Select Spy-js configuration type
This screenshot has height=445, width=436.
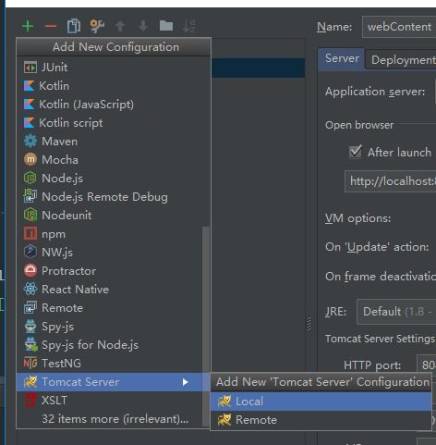tap(109, 327)
